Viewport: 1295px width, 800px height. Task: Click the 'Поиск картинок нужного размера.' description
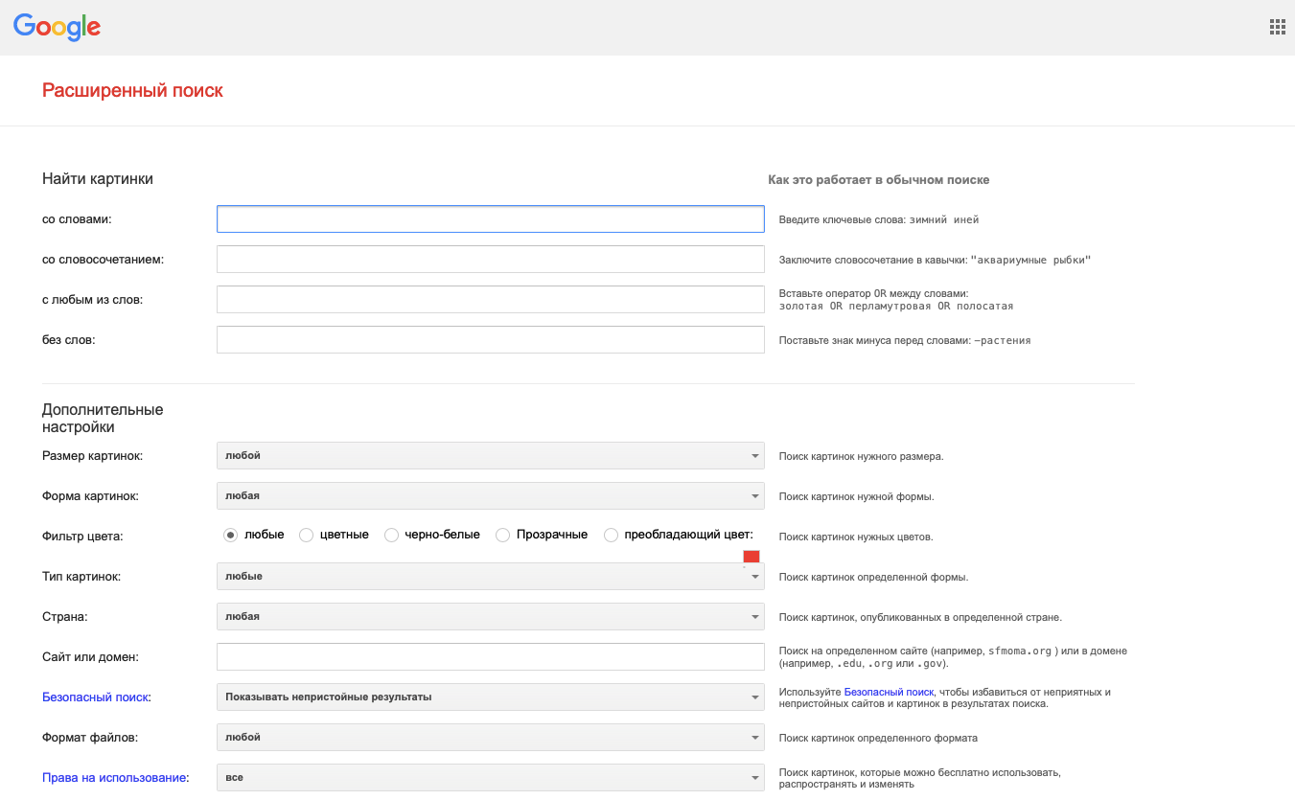pyautogui.click(x=862, y=456)
